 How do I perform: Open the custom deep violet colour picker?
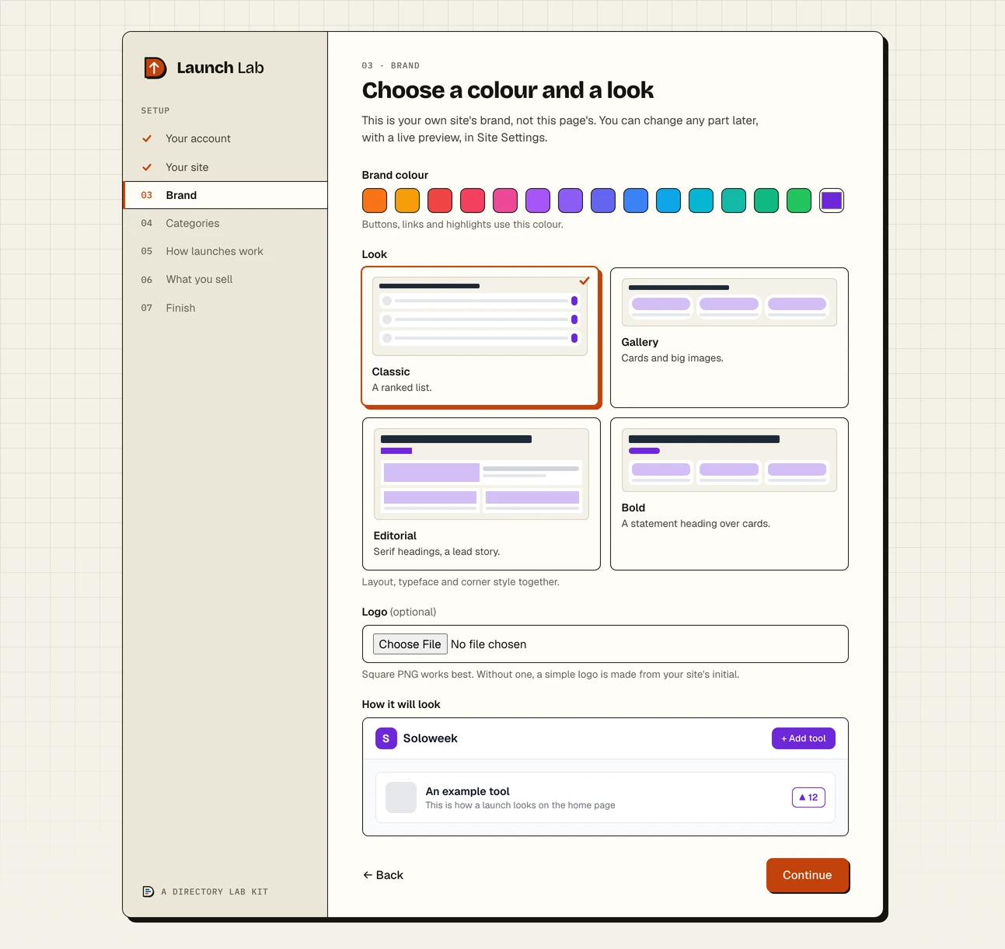pos(832,201)
